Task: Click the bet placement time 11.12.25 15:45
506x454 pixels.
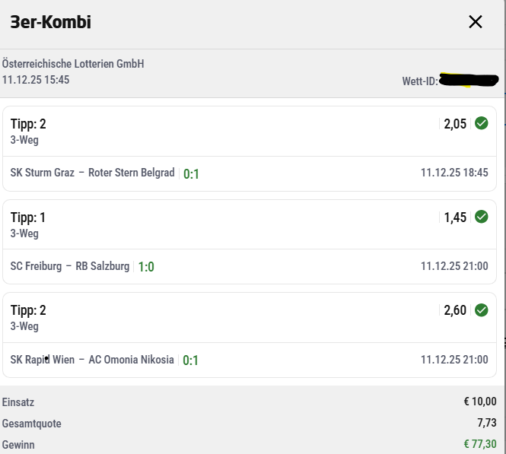Action: 36,80
